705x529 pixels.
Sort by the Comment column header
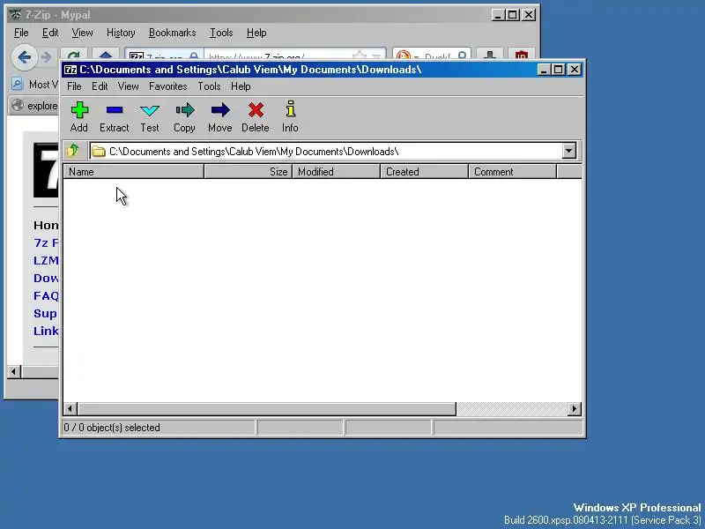[513, 172]
